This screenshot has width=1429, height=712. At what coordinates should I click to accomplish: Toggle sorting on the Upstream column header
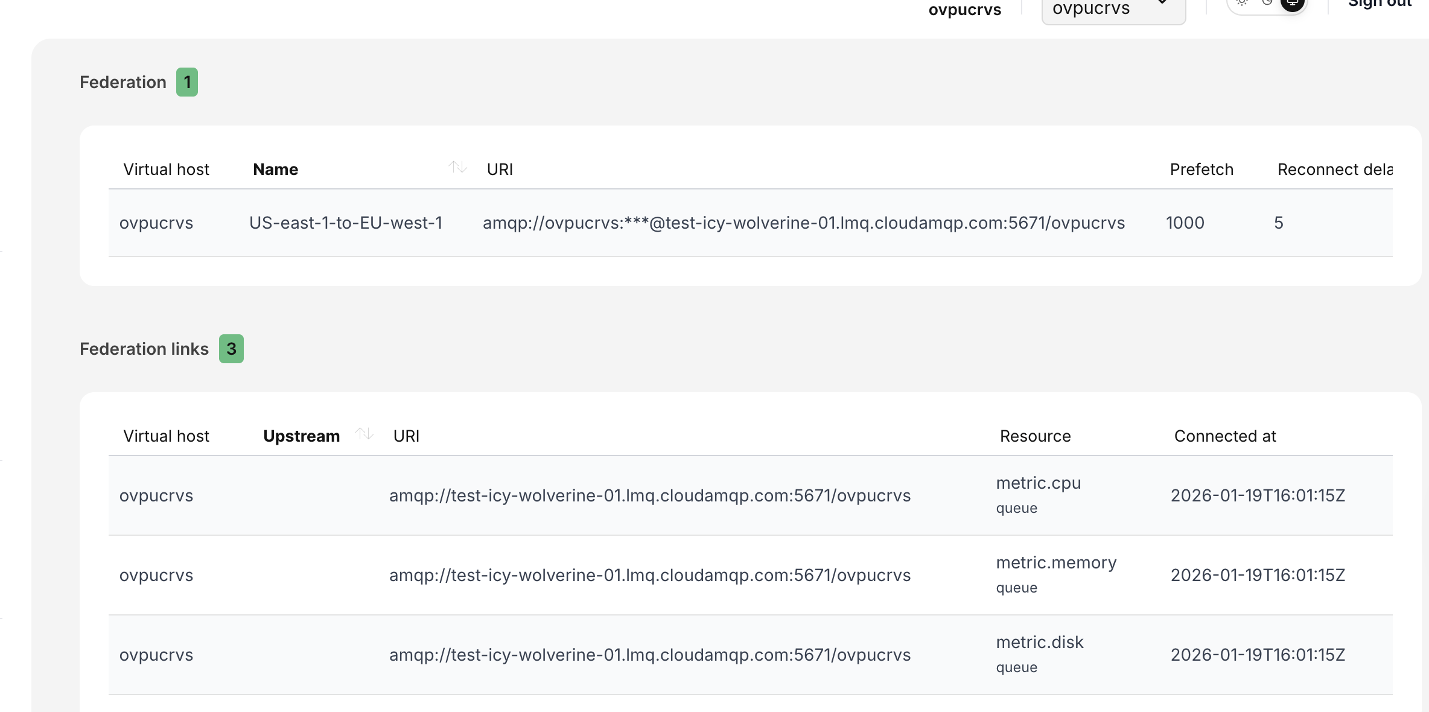[302, 436]
